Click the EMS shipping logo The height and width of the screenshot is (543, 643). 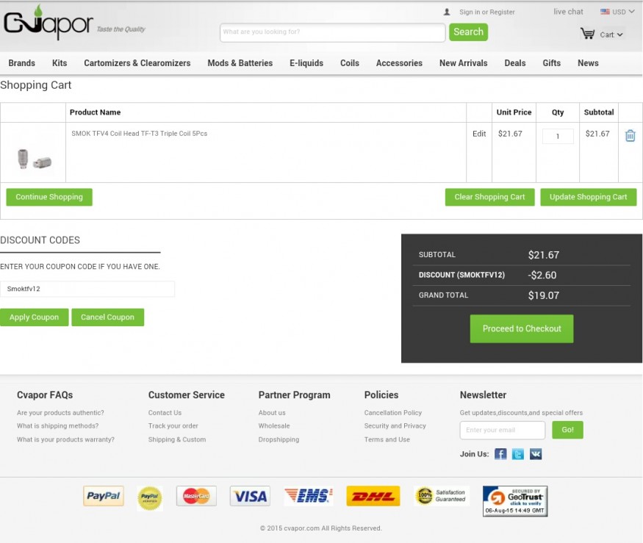[309, 496]
